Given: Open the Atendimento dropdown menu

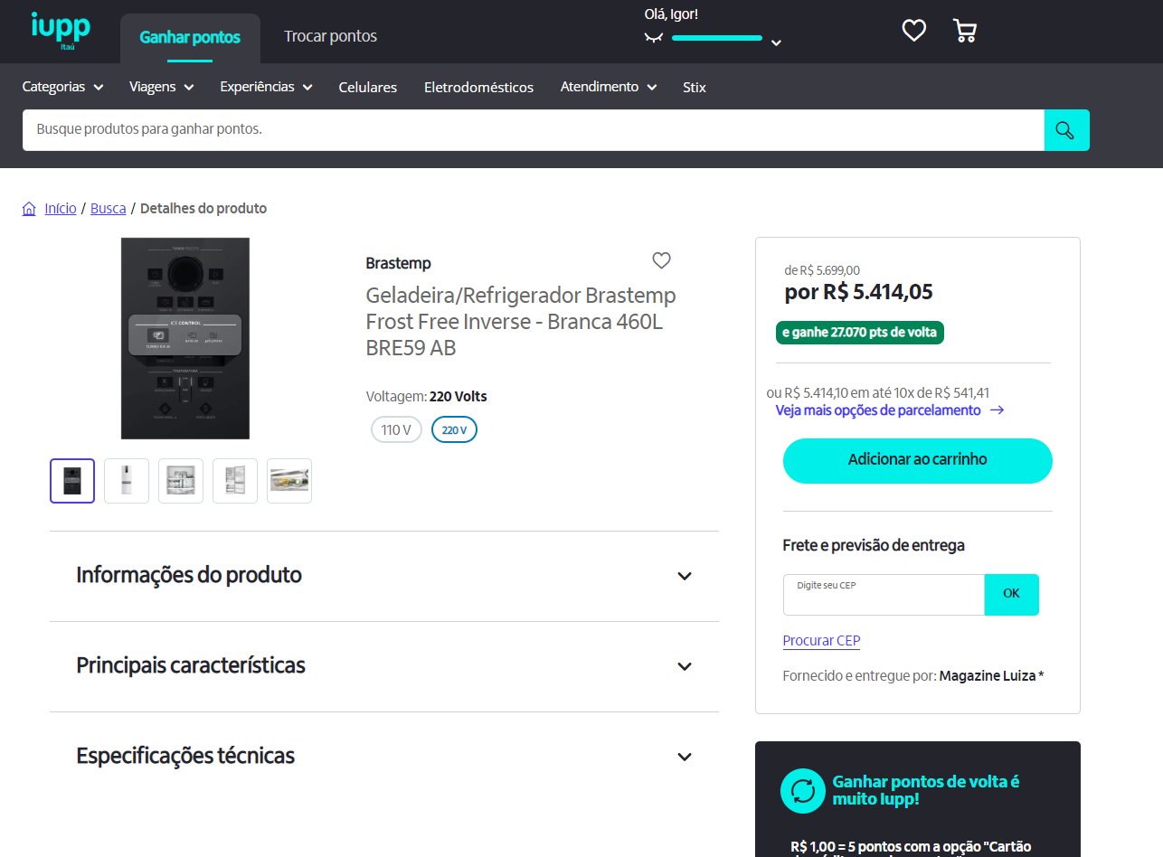Looking at the screenshot, I should pyautogui.click(x=608, y=87).
